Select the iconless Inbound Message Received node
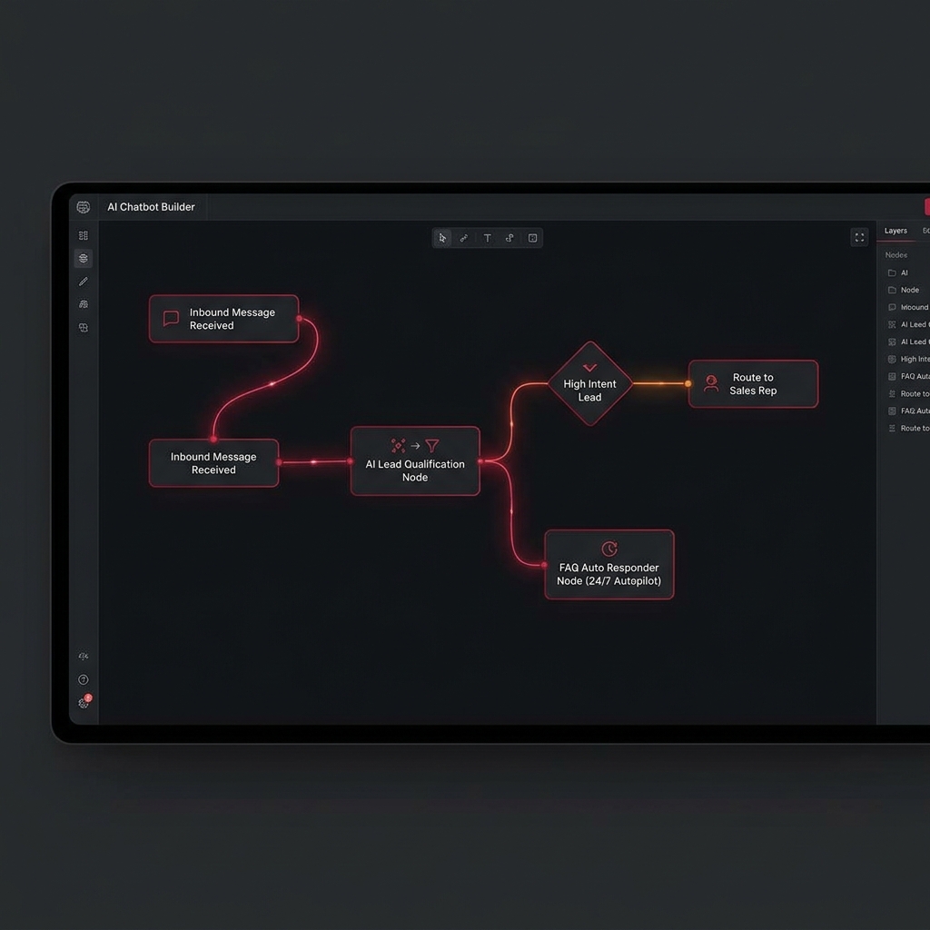930x930 pixels. click(x=213, y=463)
